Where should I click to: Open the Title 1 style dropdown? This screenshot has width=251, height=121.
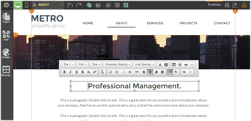tap(68, 65)
